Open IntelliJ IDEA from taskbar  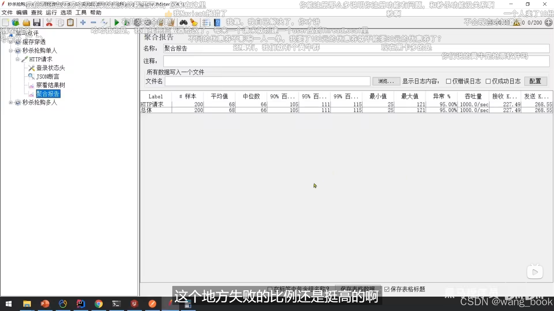[81, 304]
